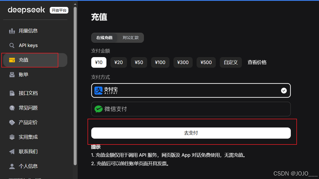Click the 提示 heading
Image resolution: width=319 pixels, height=179 pixels.
coord(96,147)
